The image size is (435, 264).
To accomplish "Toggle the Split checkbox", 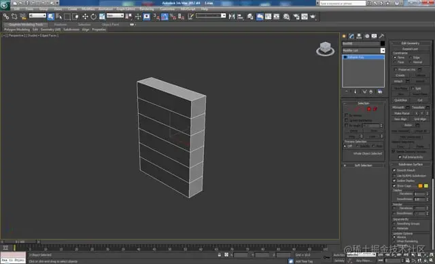I will point(413,88).
